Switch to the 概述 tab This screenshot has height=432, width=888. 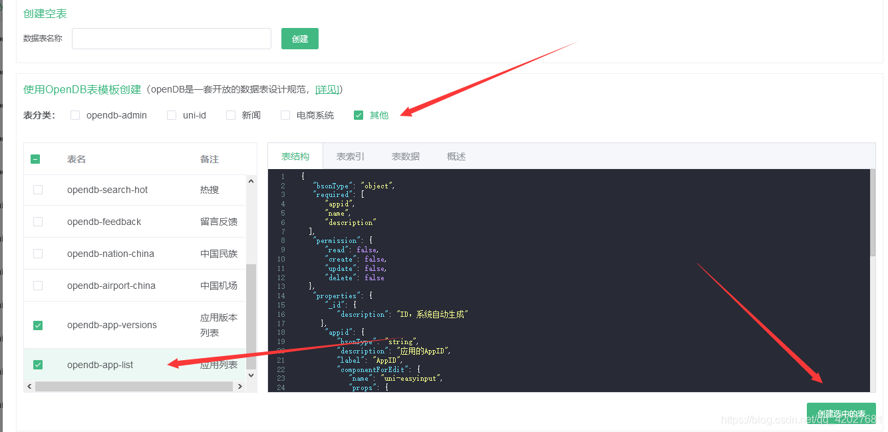(x=456, y=156)
